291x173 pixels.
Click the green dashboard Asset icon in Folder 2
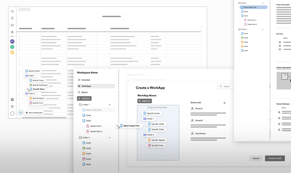pyautogui.click(x=84, y=148)
